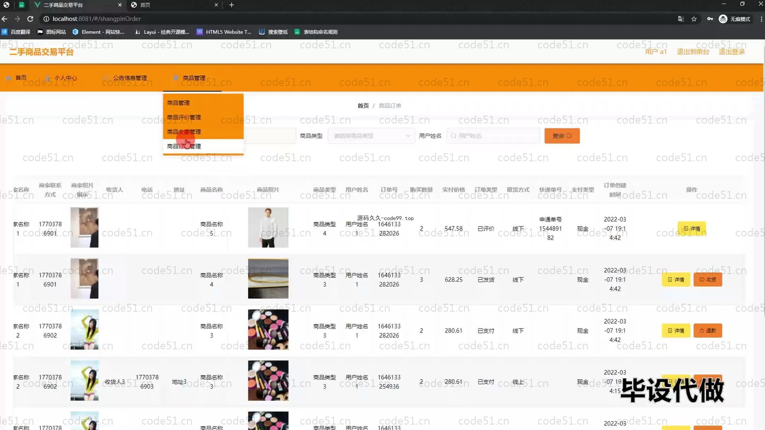
Task: Select 商品订单管理 in the submenu
Action: click(203, 146)
